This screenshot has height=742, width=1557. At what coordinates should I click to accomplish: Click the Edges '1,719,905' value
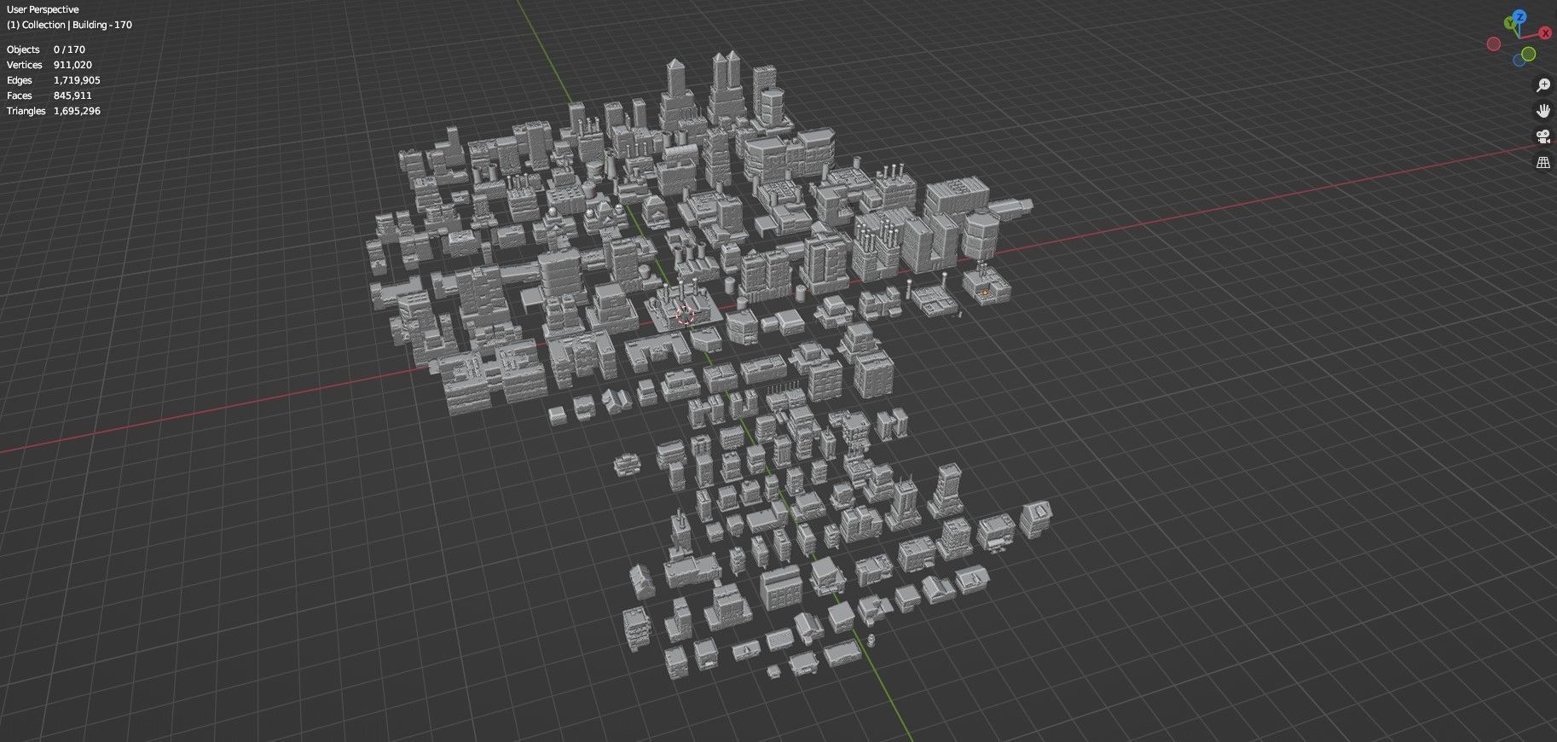click(77, 80)
